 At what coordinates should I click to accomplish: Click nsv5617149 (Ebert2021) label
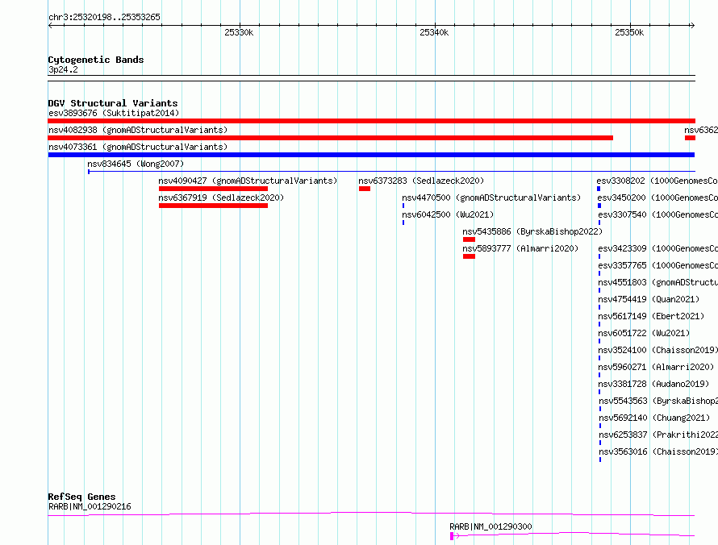click(651, 316)
